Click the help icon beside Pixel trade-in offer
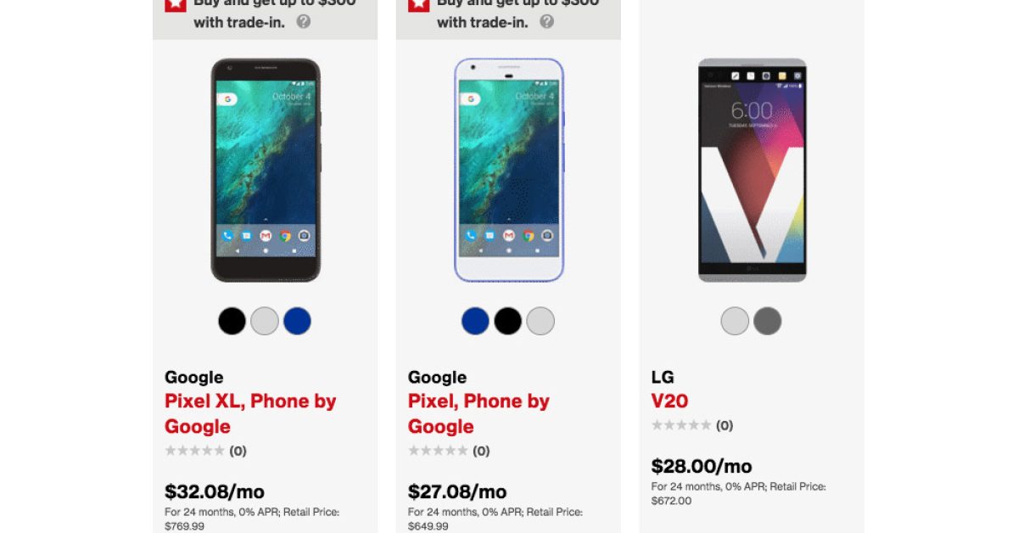Screen dimensions: 1018x533 click(x=546, y=21)
